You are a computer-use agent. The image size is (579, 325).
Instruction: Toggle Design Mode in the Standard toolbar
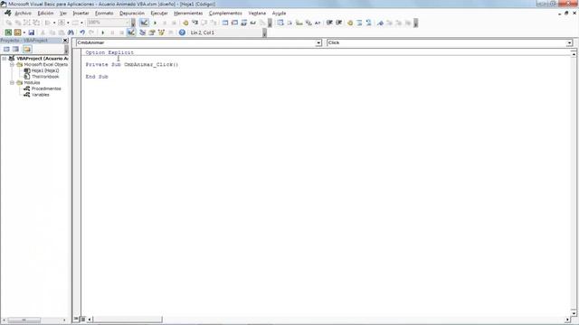pos(131,32)
